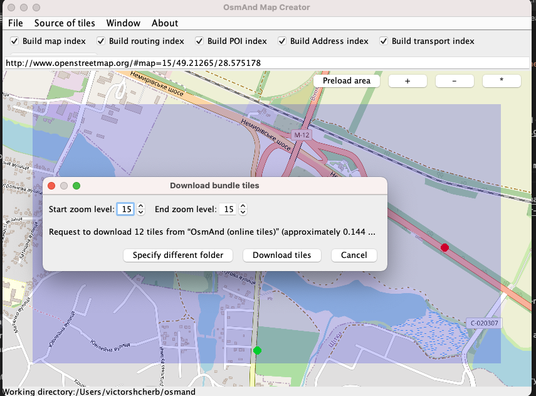Disable the Build routing index checkbox
536x396 pixels.
[102, 41]
